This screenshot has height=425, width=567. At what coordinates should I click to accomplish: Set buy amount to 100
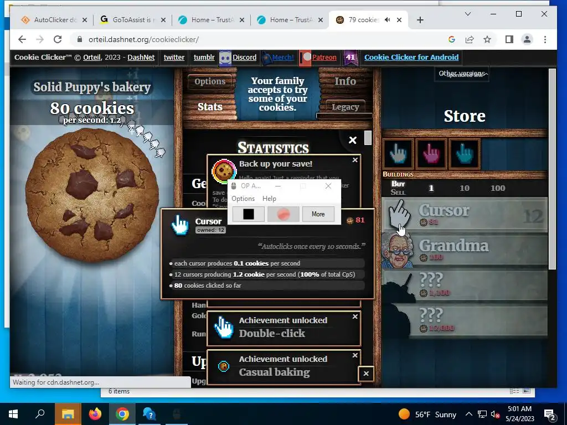tap(498, 188)
